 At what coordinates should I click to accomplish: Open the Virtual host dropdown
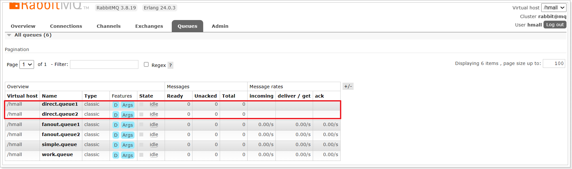pyautogui.click(x=554, y=8)
